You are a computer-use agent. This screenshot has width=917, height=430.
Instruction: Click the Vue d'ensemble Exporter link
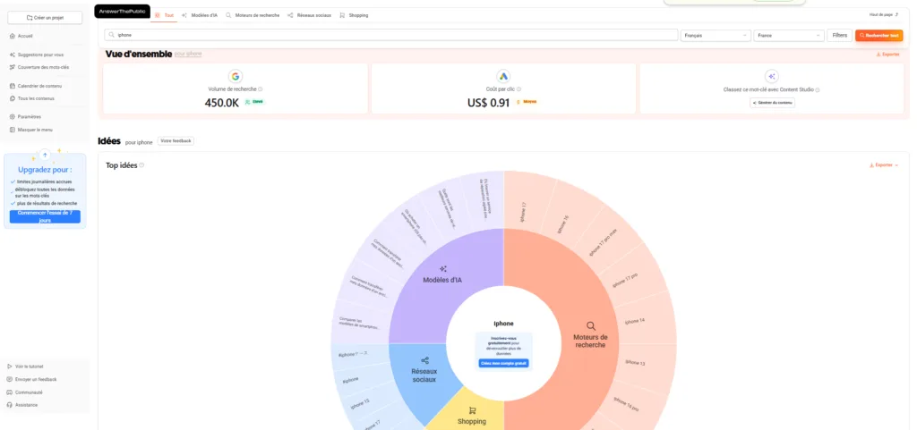(x=887, y=55)
